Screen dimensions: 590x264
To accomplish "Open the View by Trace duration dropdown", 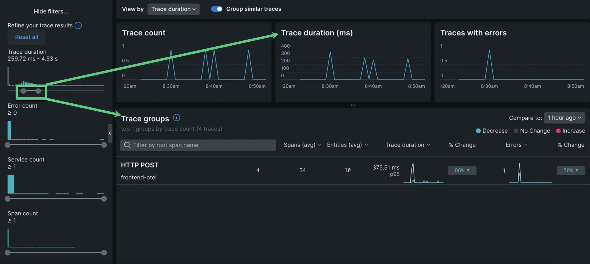I will (x=173, y=9).
